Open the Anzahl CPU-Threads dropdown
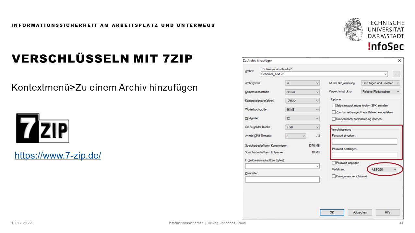The image size is (415, 233). (296, 136)
